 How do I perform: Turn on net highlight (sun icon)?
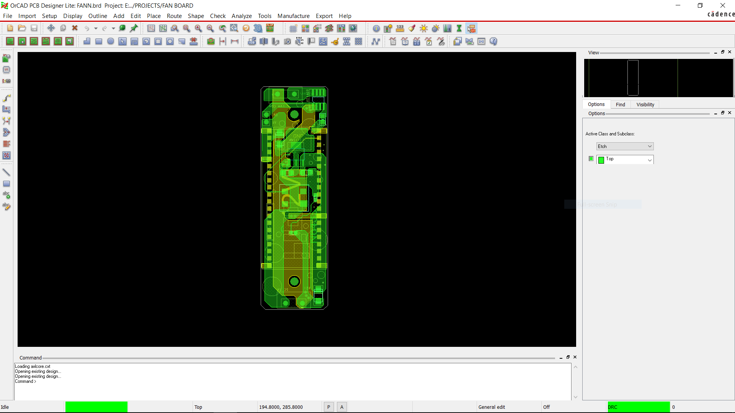point(424,28)
